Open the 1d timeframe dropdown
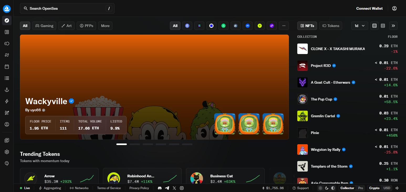The height and width of the screenshot is (192, 406). (360, 26)
